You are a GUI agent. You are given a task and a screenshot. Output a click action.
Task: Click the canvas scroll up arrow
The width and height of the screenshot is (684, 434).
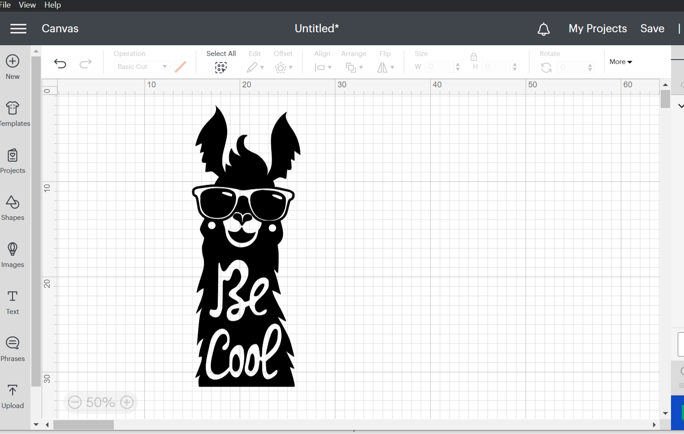coord(665,85)
